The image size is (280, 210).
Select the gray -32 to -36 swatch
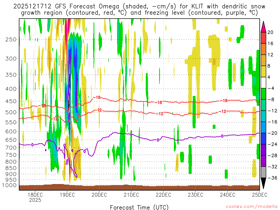tap(263, 172)
